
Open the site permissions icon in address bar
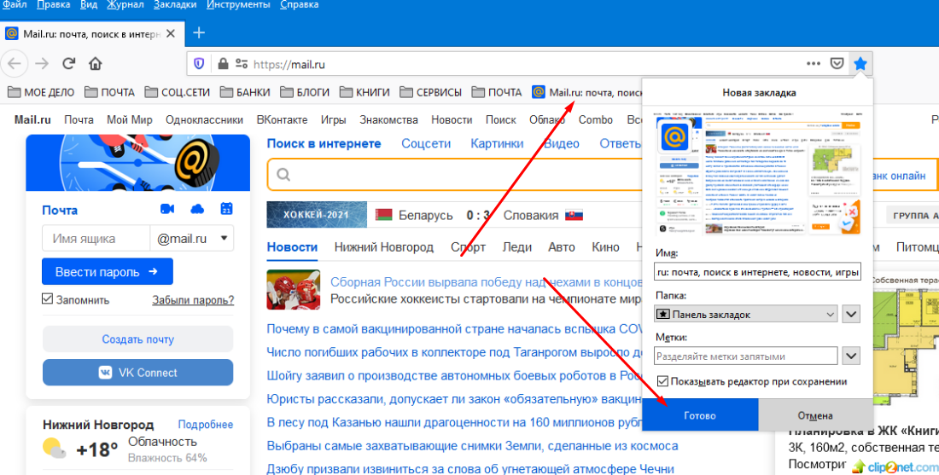tap(242, 64)
